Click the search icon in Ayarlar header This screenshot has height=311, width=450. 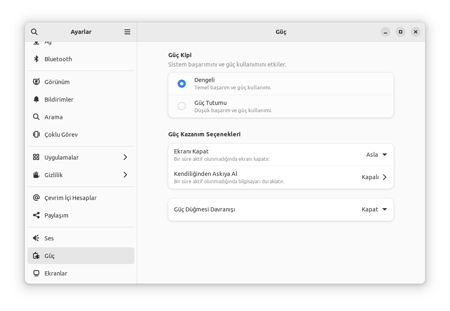(34, 32)
